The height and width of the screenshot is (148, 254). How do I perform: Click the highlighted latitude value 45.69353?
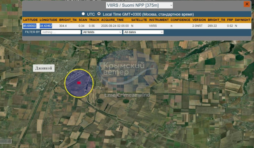point(29,26)
